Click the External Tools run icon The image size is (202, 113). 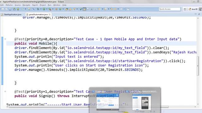(x=50, y=9)
